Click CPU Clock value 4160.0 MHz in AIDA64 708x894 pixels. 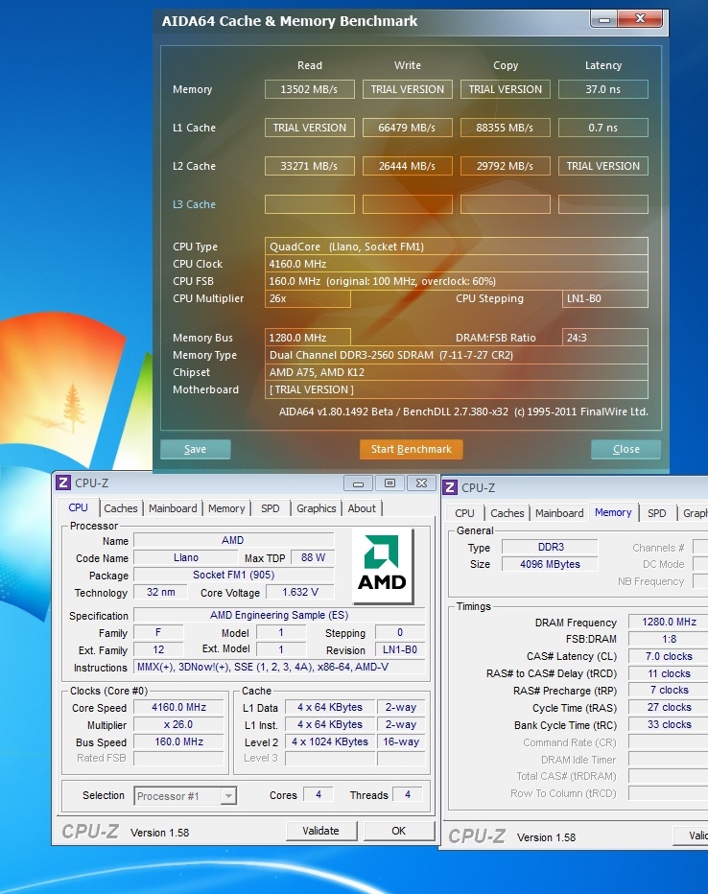pyautogui.click(x=456, y=264)
